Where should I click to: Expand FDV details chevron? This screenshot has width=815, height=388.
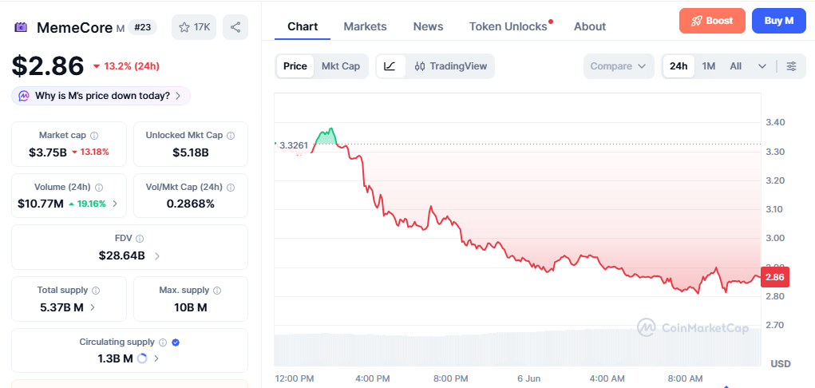157,256
